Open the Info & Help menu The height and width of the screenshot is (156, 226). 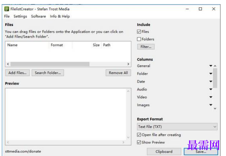[60, 16]
